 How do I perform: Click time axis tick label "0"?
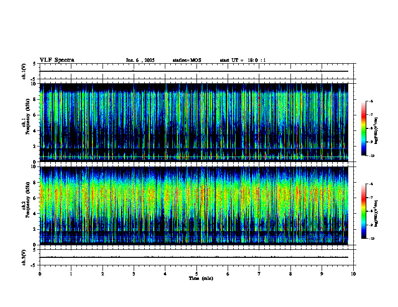click(x=40, y=274)
